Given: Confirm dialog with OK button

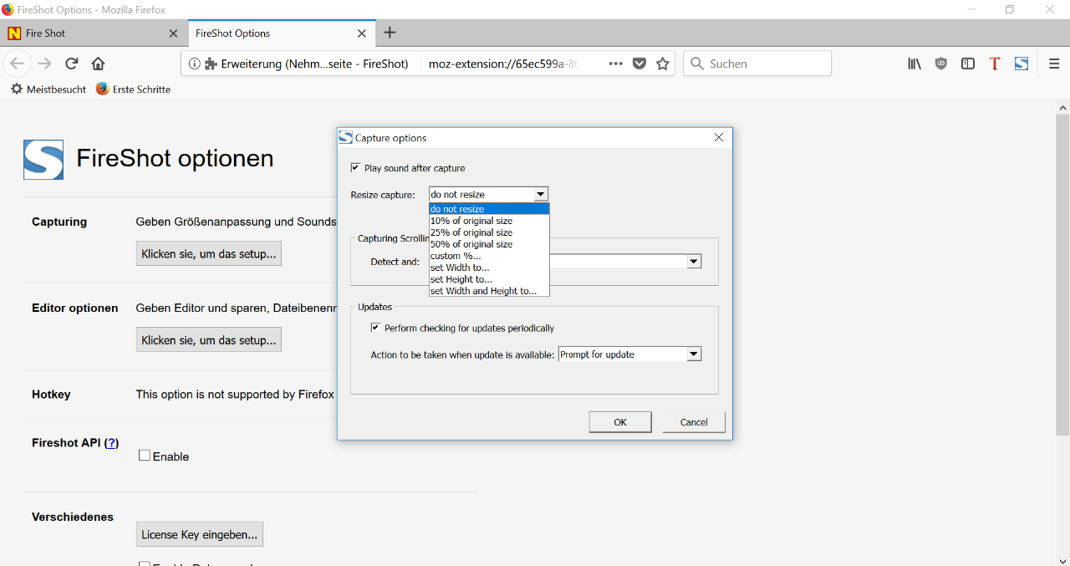Looking at the screenshot, I should click(620, 422).
